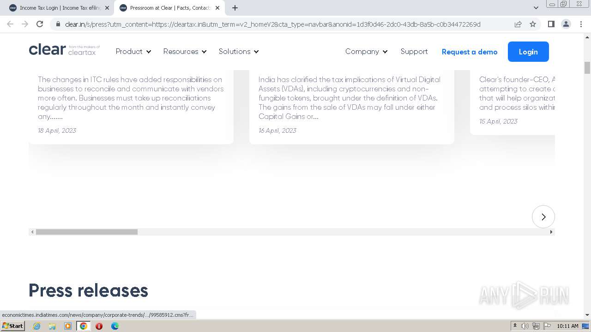Click the 18 April, 2023 date
The image size is (591, 332).
[57, 130]
